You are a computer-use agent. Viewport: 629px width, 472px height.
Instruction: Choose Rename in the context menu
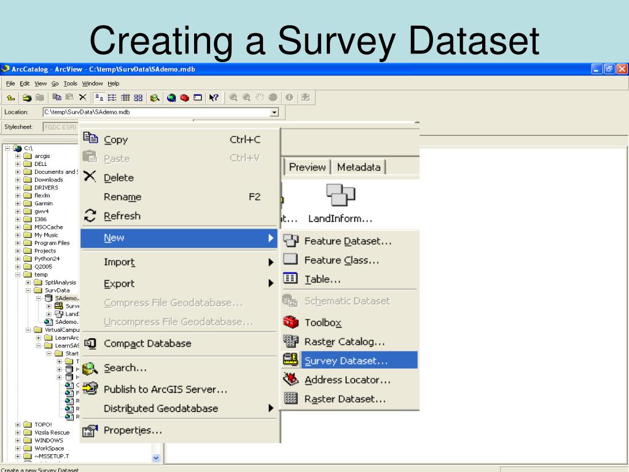coord(179,197)
